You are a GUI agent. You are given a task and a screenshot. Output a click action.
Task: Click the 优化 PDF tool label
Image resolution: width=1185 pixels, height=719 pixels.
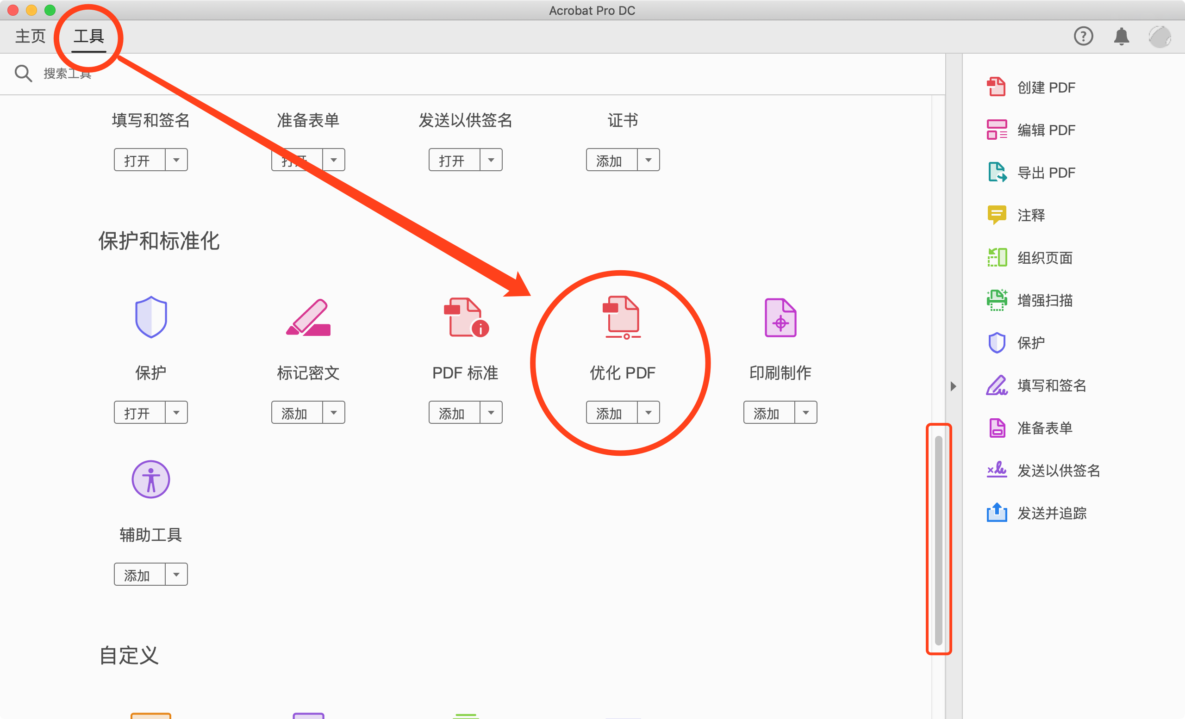click(x=623, y=373)
